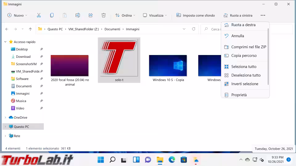This screenshot has height=166, width=296.
Task: Click the Refresh icon beside address bar
Action: click(x=194, y=29)
